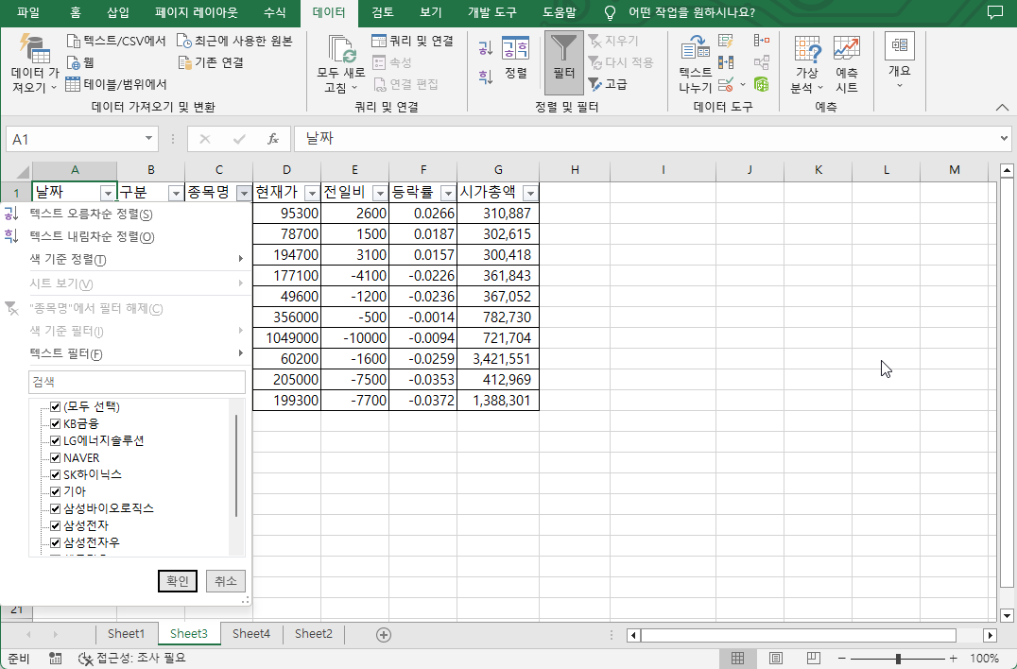Open the 전일비 column filter dropdown

[x=380, y=193]
